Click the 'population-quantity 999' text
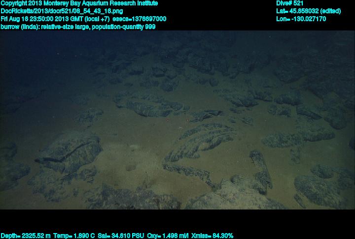 (124, 27)
